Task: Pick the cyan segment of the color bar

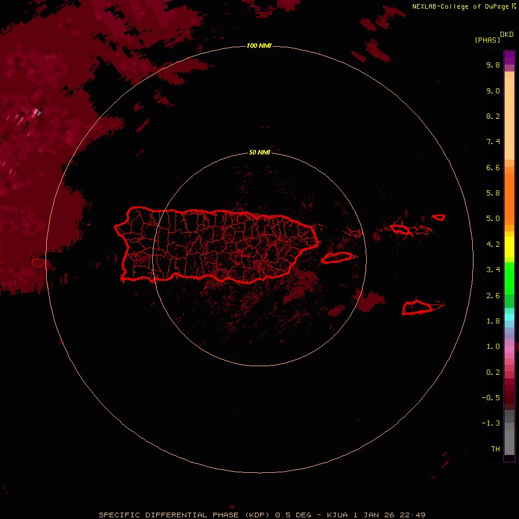Action: [x=509, y=317]
